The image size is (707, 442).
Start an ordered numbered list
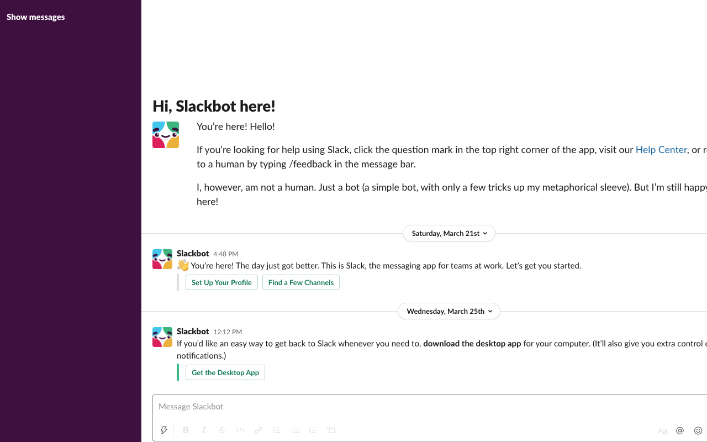pos(277,430)
